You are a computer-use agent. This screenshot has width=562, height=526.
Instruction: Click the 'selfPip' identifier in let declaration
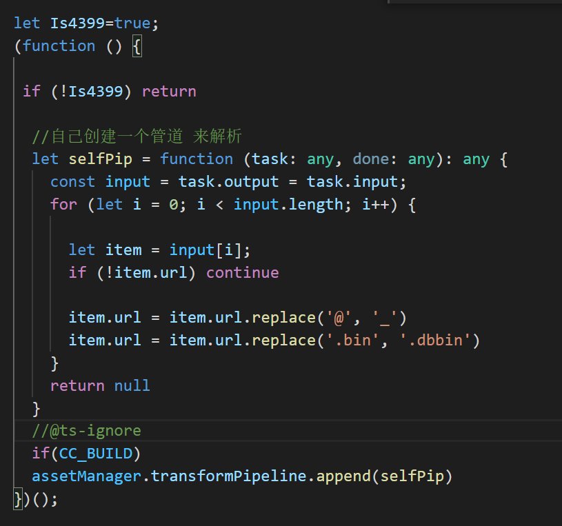pos(101,159)
